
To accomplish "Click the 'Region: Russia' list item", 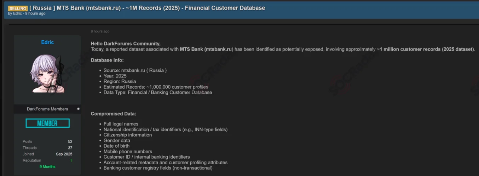I will [120, 81].
